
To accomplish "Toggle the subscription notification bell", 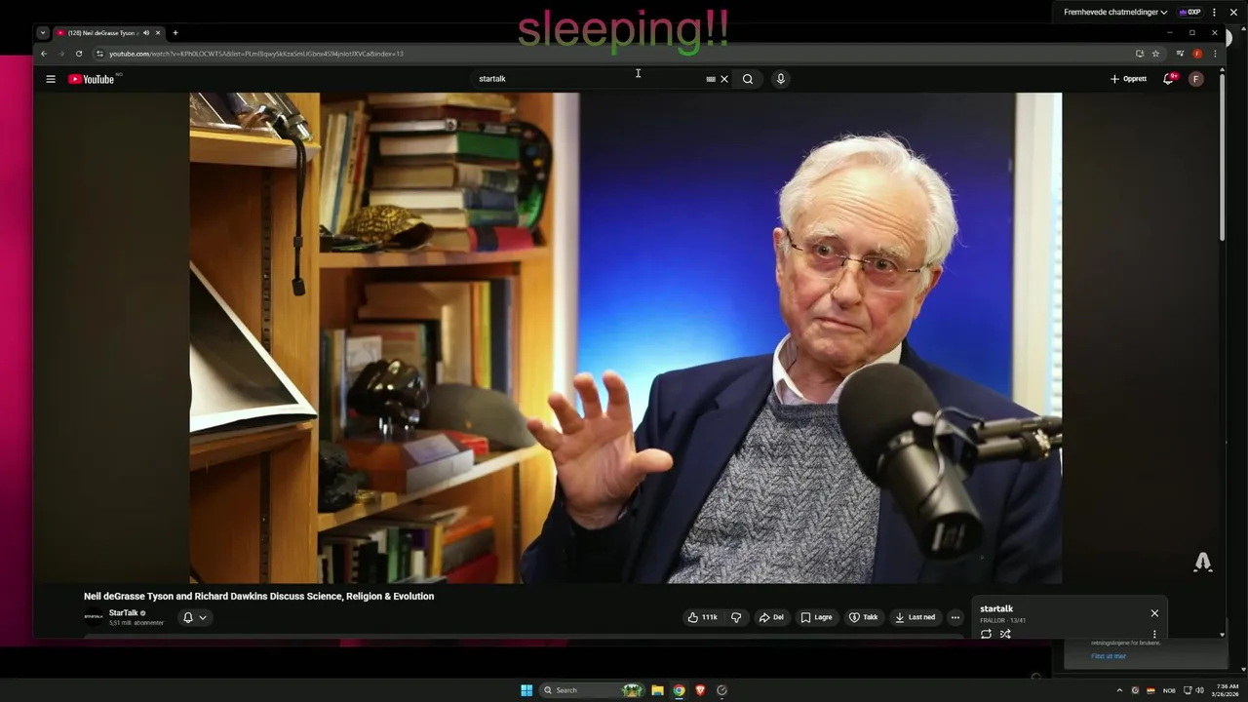I will [195, 617].
